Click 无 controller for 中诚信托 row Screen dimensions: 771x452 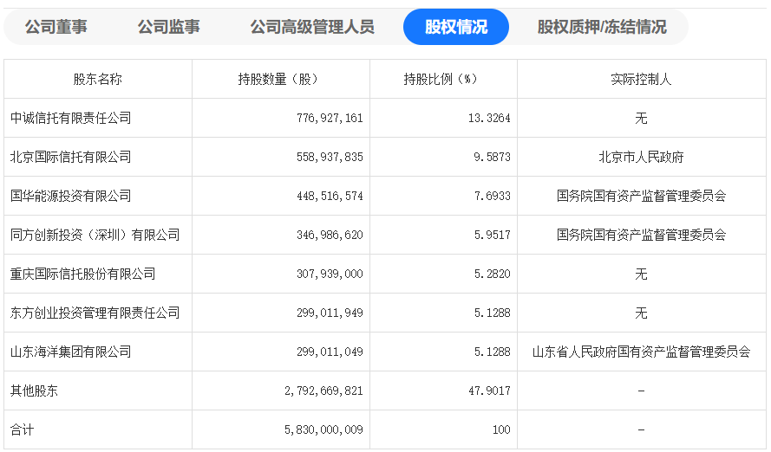click(x=641, y=119)
